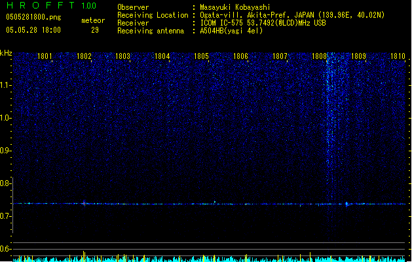Click the 1805 time marker
The width and height of the screenshot is (412, 262).
point(201,56)
